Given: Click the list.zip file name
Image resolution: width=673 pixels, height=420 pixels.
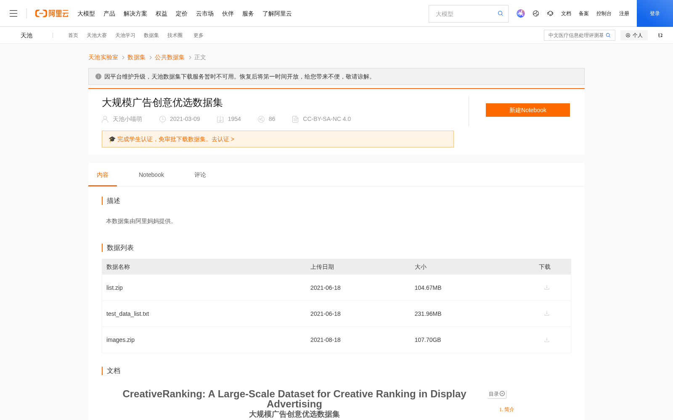Looking at the screenshot, I should 114,288.
